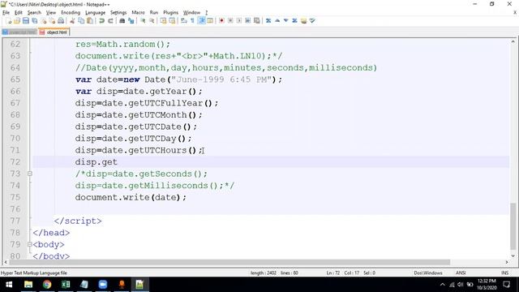
Task: Click the Replace toolbar icon
Action: pos(131,21)
